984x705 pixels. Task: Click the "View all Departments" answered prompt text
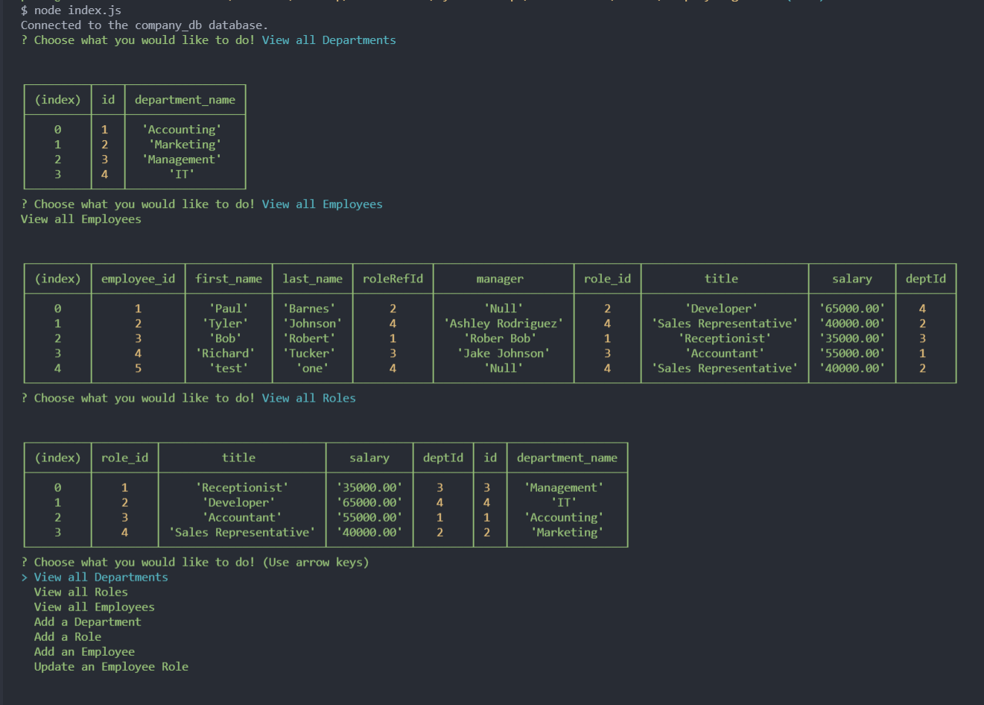[328, 39]
